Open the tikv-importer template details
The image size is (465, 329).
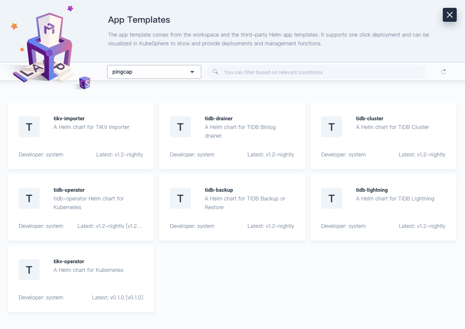click(x=81, y=136)
